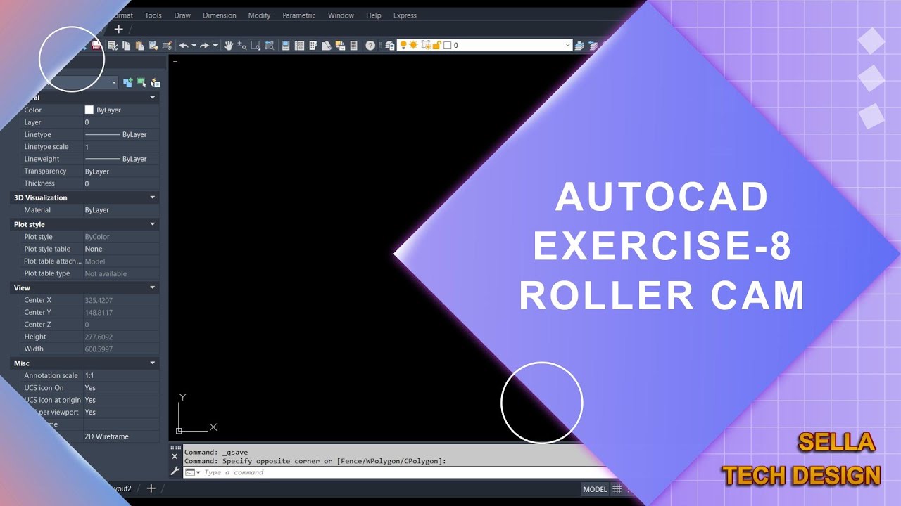
Task: Toggle layer 0 lock padlock
Action: [x=436, y=45]
